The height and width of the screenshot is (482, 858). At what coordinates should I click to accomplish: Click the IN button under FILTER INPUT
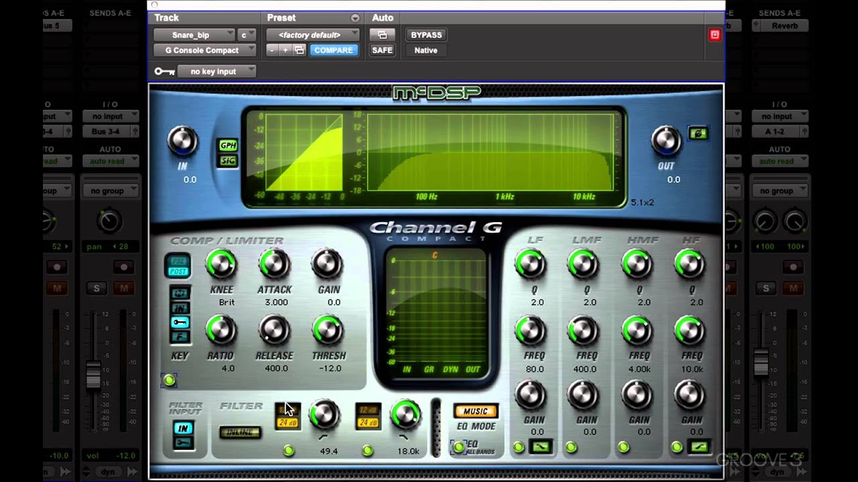tap(183, 428)
